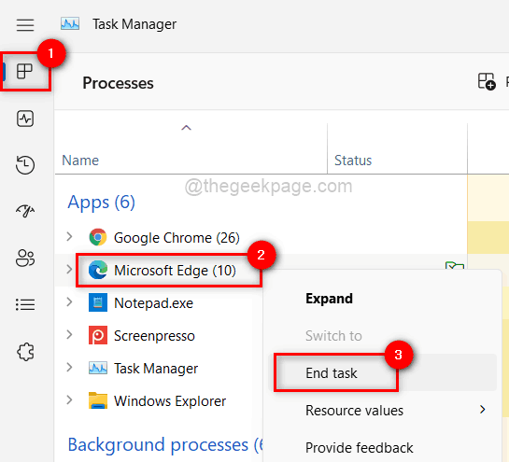Click the Task Manager title bar icon

[70, 24]
